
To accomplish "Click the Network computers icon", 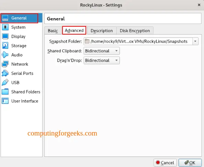I will coord(5,64).
